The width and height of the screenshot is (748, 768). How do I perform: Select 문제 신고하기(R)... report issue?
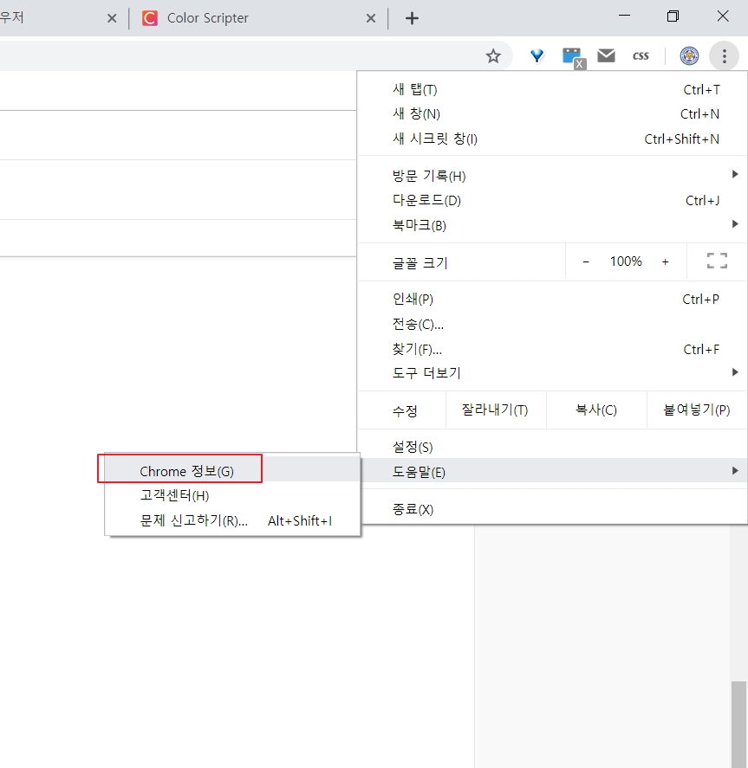click(232, 520)
